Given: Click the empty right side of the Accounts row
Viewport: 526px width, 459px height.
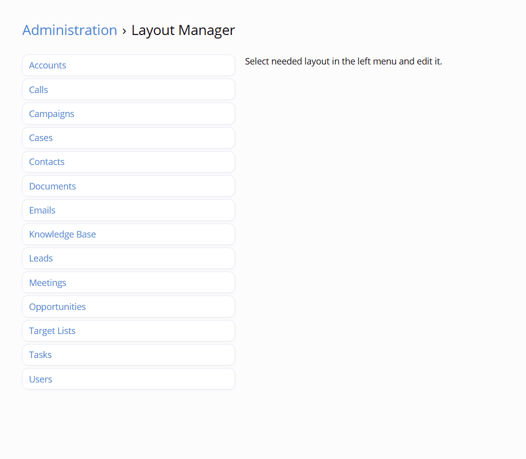Looking at the screenshot, I should (175, 65).
